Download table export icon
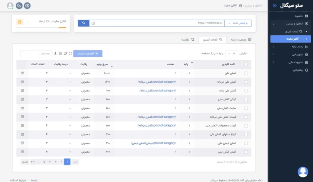Screen dimensions: 313x182 55,53
